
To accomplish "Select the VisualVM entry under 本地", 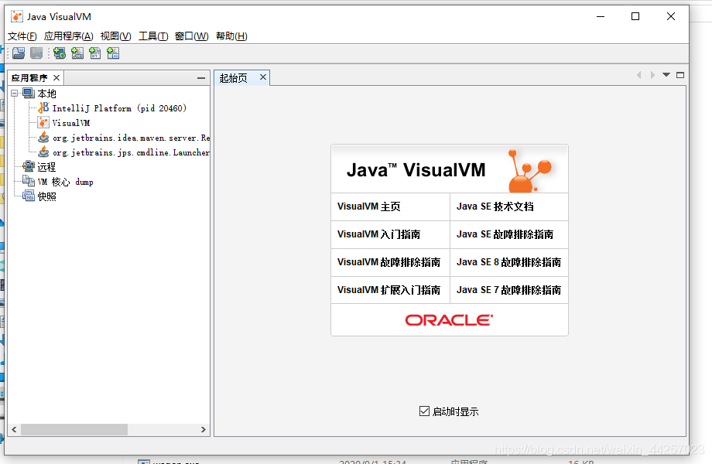I will [x=71, y=123].
